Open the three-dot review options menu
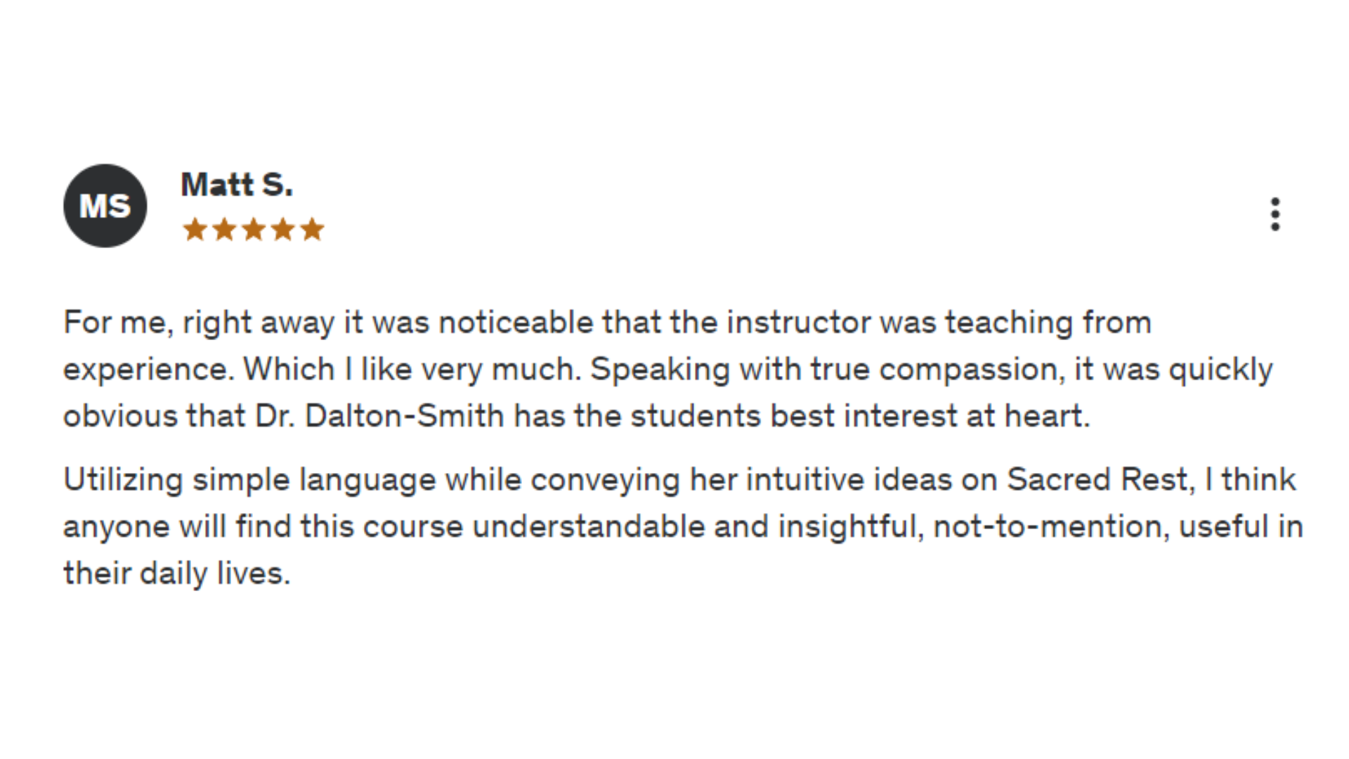Viewport: 1349px width, 759px height. pyautogui.click(x=1275, y=214)
